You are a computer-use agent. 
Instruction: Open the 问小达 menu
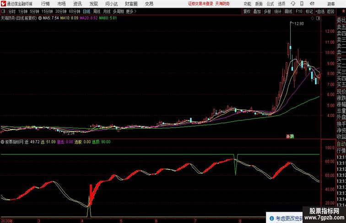(x=111, y=4)
